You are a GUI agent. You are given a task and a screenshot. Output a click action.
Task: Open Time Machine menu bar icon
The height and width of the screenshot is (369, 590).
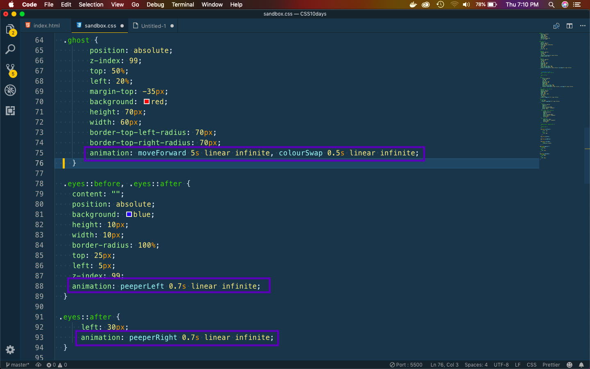point(440,5)
